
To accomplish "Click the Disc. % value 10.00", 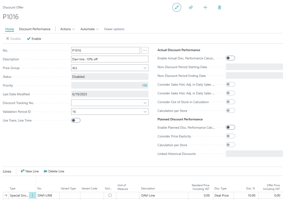I will point(246,195).
